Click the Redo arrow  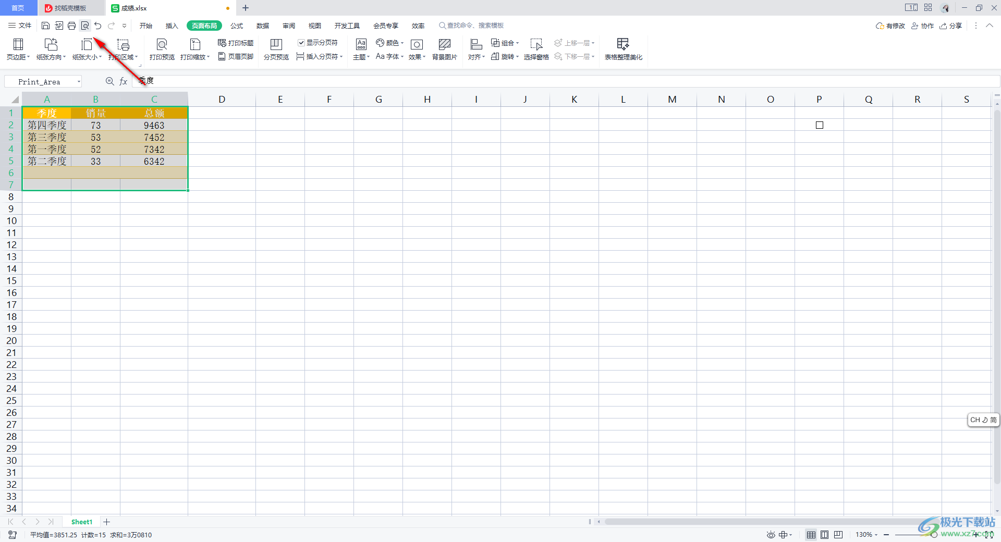click(111, 26)
